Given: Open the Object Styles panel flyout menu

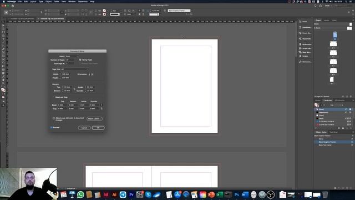Looking at the screenshot, I should tap(353, 132).
